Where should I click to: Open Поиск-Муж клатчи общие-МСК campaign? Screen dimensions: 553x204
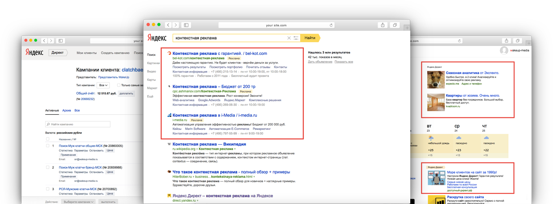point(81,146)
